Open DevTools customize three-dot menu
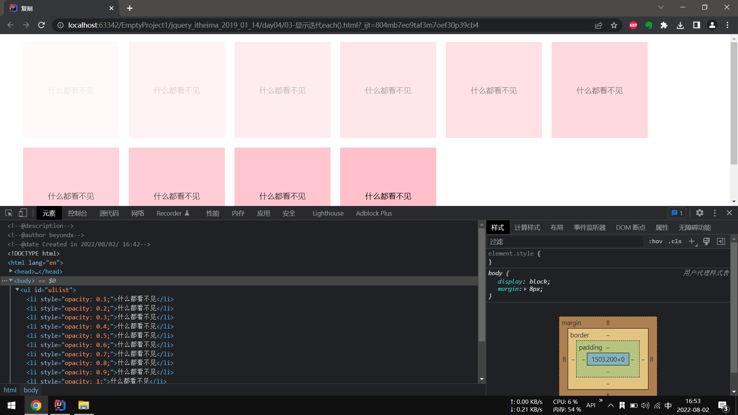Viewport: 738px width, 415px height. [715, 213]
